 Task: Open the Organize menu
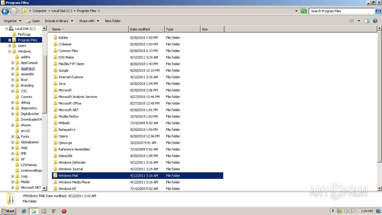[x=12, y=21]
